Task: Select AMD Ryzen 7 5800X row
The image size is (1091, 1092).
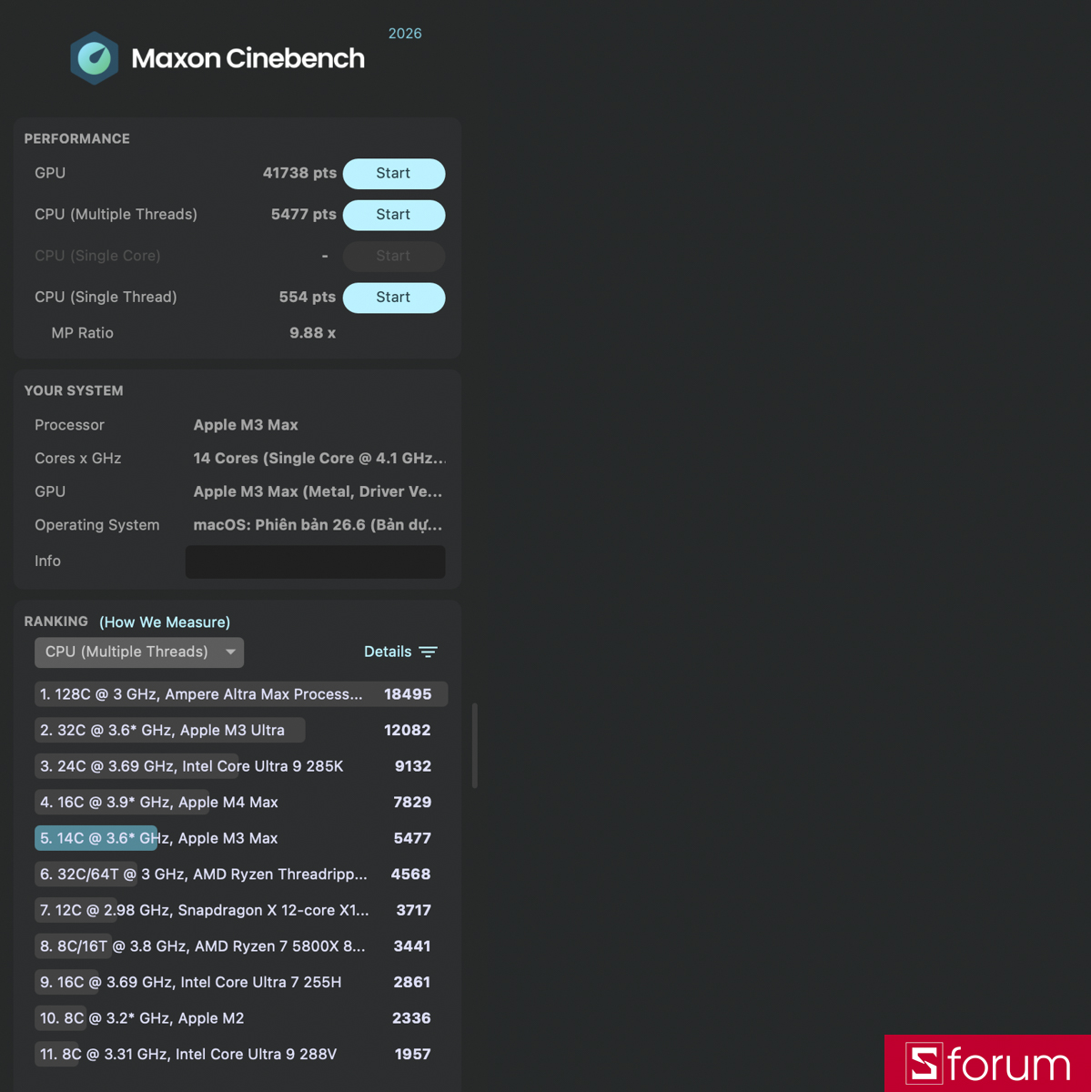Action: tap(241, 946)
